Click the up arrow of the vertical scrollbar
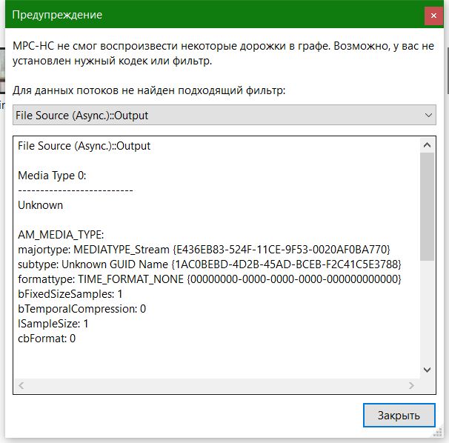 click(x=427, y=145)
